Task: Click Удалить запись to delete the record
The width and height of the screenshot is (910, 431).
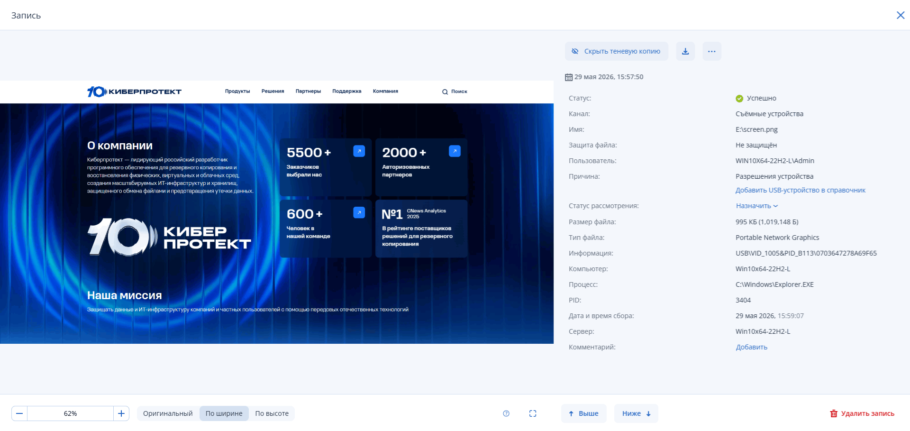Action: click(x=862, y=413)
